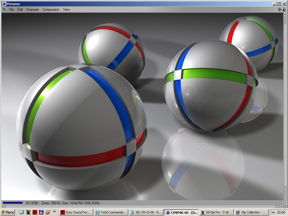Open the Components menu
The image size is (288, 216).
(x=51, y=9)
